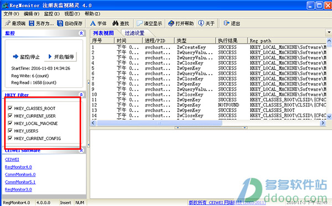Open the 字体 font settings
Image resolution: width=332 pixels, height=206 pixels.
pos(98,23)
